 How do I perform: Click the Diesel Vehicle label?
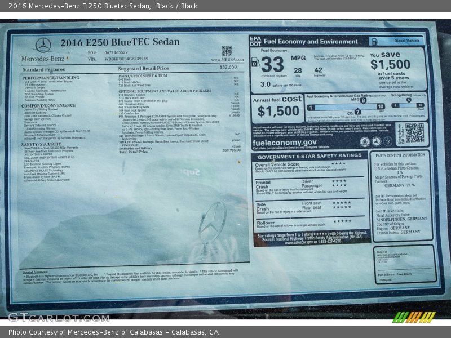(x=406, y=41)
